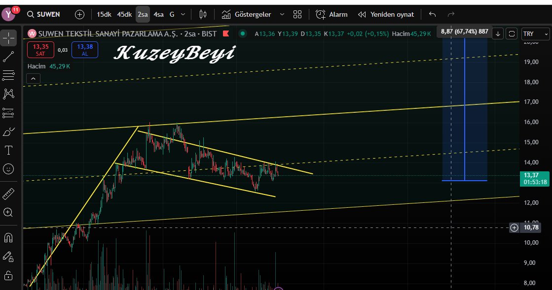Activate the zoom-in magnifier tool
552x290 pixels.
point(8,213)
